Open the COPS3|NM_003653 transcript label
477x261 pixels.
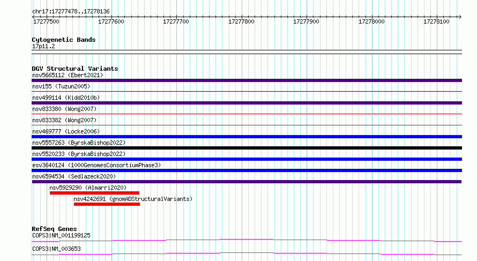click(x=56, y=249)
